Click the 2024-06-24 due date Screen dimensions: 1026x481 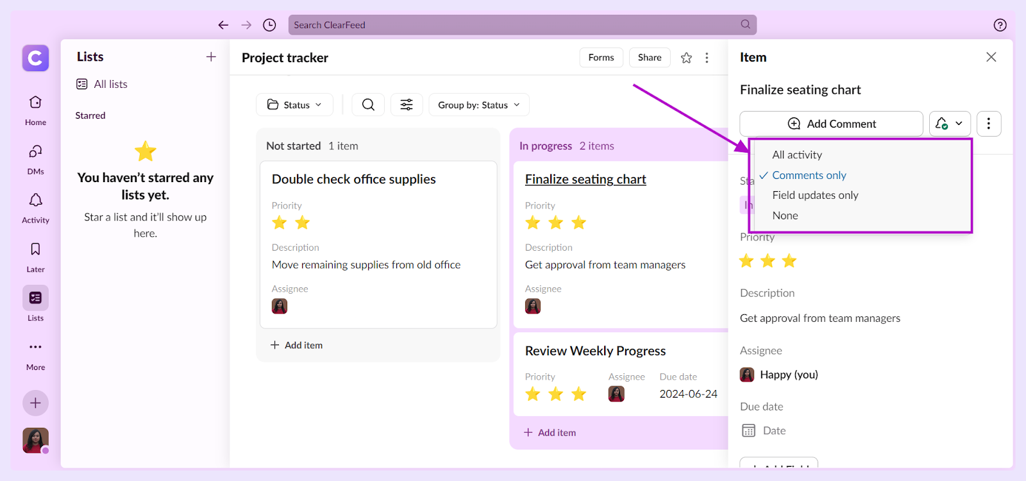688,394
